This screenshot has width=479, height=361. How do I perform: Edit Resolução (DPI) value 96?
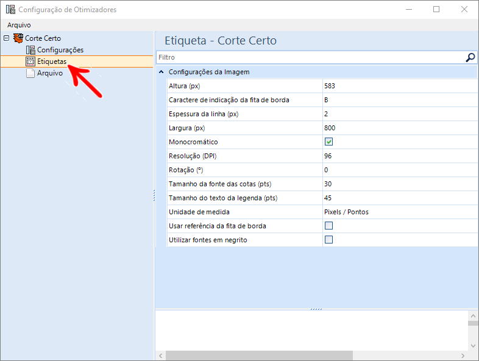[400, 156]
